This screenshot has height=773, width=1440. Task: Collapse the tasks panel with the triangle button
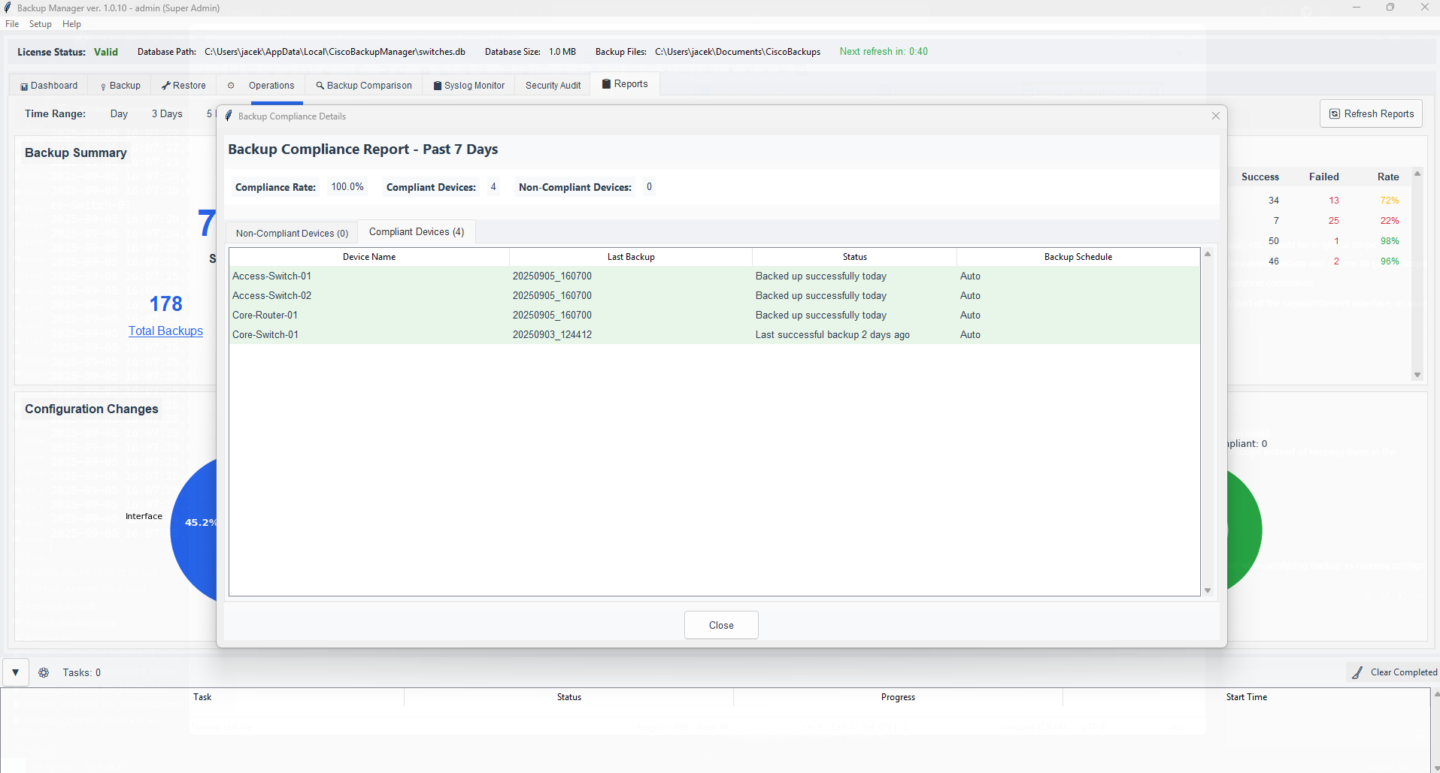(15, 672)
